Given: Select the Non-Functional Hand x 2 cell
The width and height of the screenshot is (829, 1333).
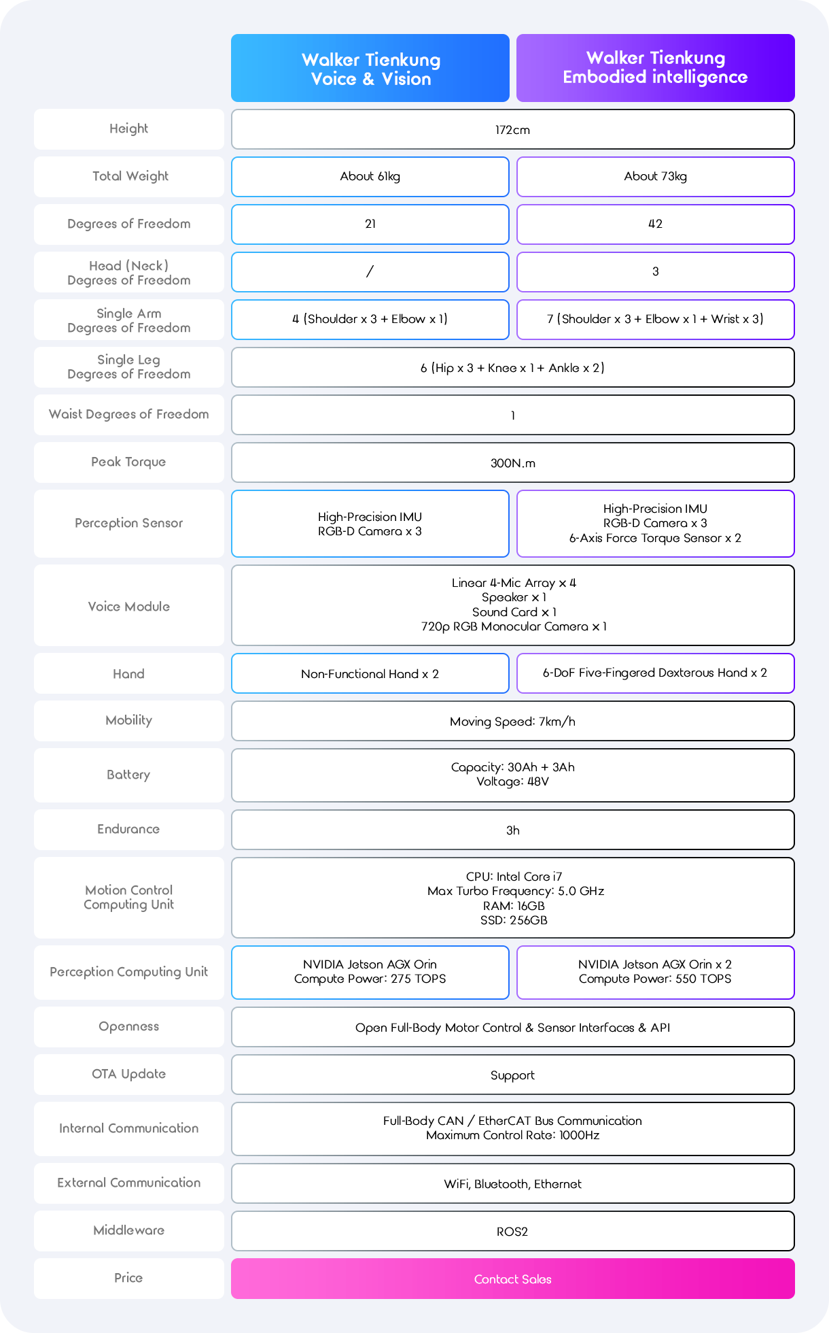Looking at the screenshot, I should pyautogui.click(x=370, y=674).
